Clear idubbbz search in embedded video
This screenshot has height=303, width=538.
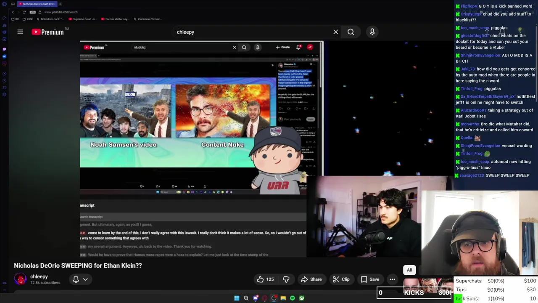[x=235, y=48]
